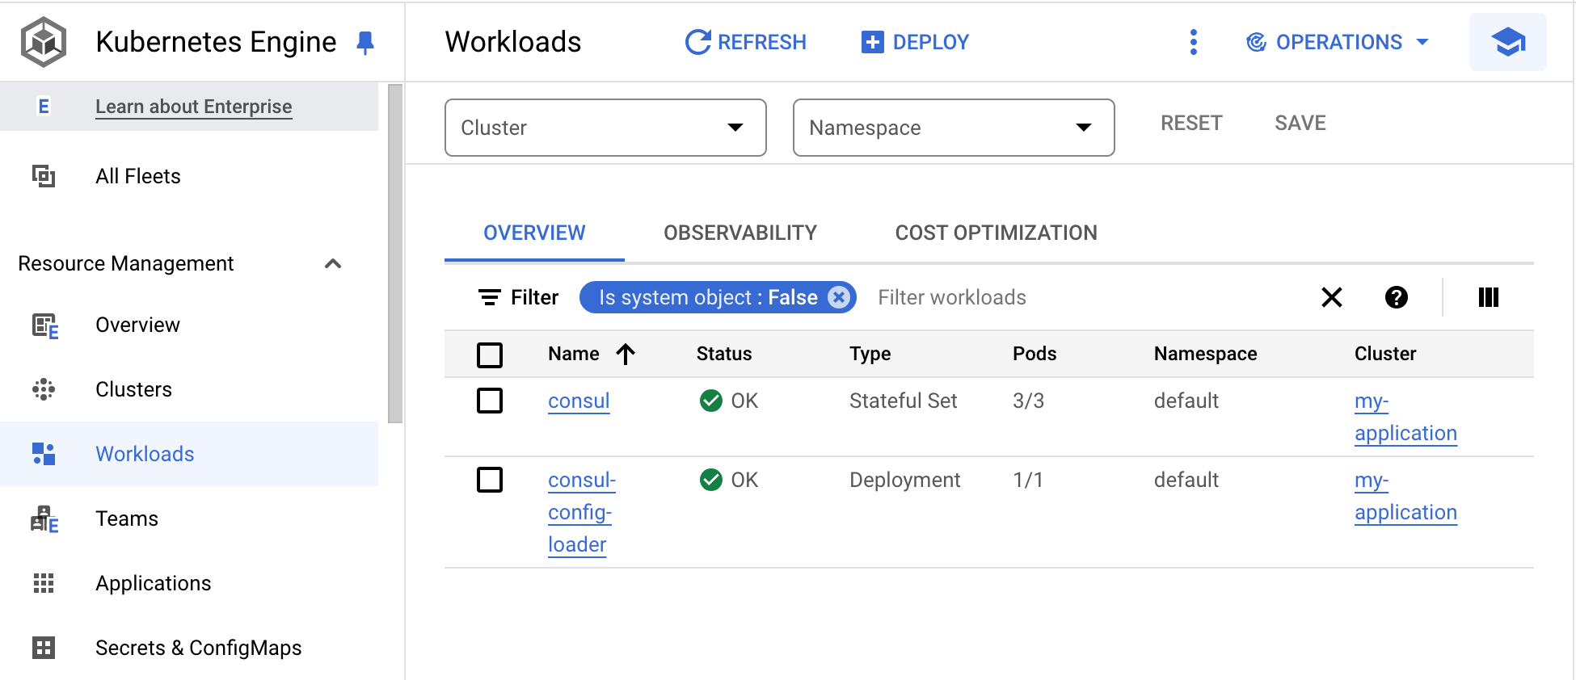Select the consul workload checkbox

pos(490,401)
